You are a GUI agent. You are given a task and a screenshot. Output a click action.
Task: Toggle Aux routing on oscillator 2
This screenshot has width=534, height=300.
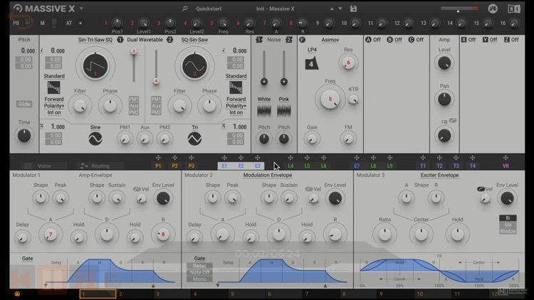click(x=156, y=105)
